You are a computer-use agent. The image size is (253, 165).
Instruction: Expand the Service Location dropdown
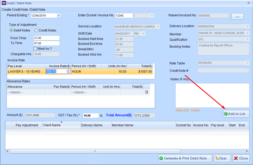158,26
